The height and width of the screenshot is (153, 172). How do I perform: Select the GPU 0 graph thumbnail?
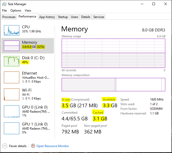click(12, 111)
